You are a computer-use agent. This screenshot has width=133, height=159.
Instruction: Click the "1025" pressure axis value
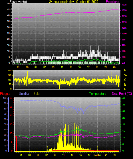point(124,5)
